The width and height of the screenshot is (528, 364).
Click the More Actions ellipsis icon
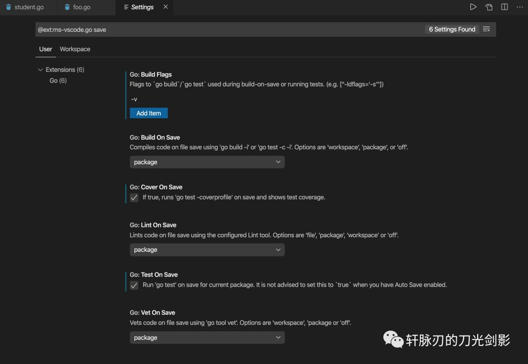(x=520, y=7)
